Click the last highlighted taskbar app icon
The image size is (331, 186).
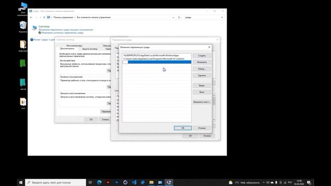point(169,182)
